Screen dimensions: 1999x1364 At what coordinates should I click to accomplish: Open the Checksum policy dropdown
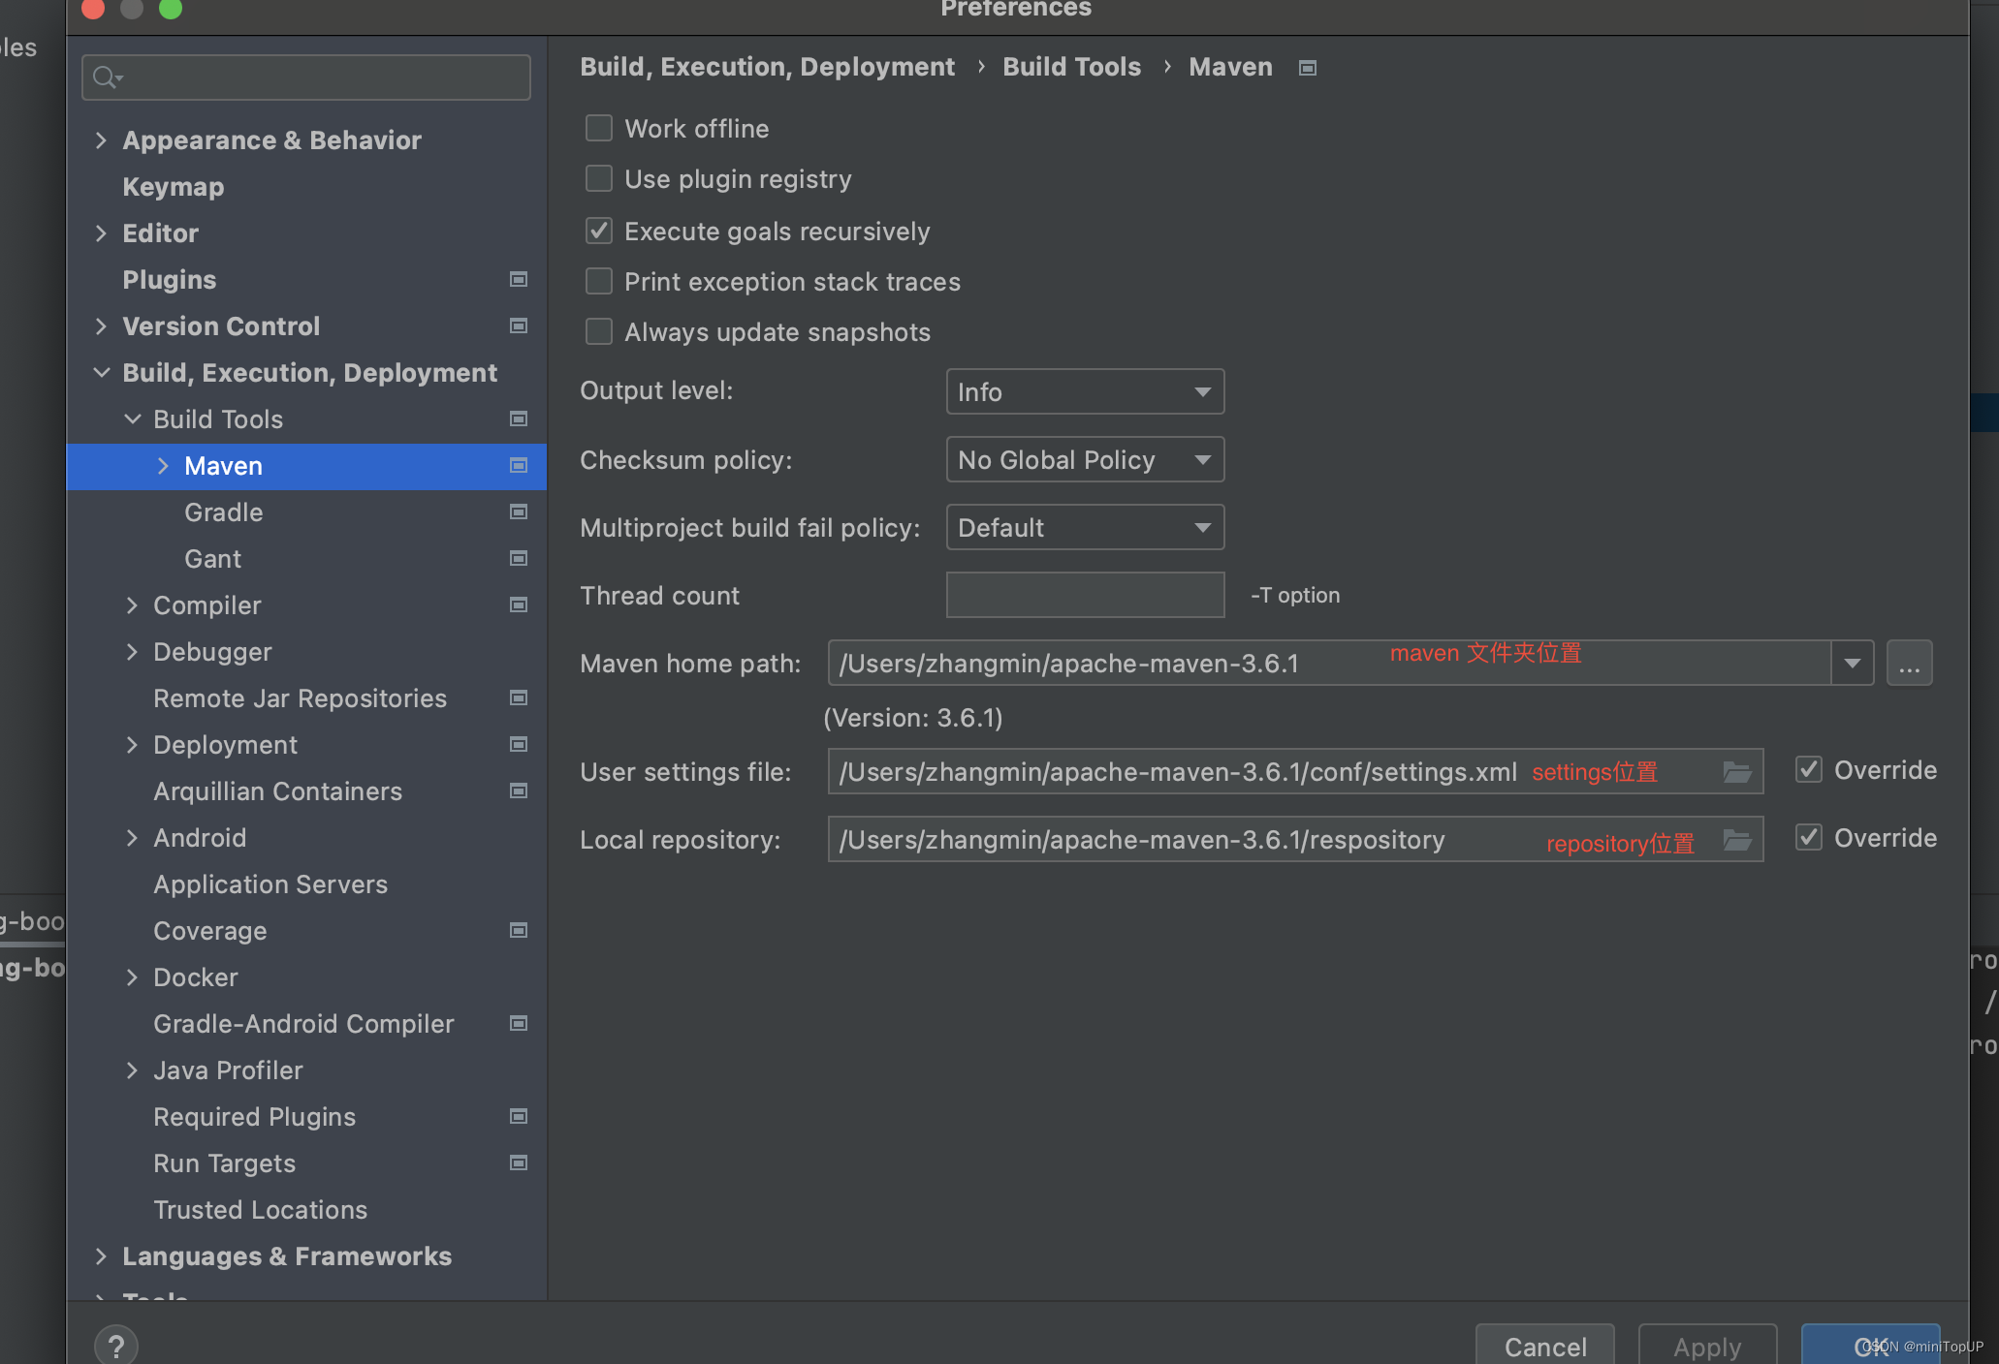pyautogui.click(x=1085, y=459)
